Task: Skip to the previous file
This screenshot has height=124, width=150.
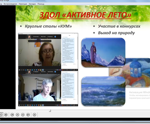Action: pos(12,115)
